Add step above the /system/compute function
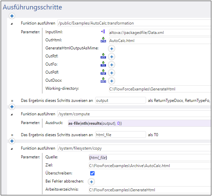212x196 pixels. point(12,107)
